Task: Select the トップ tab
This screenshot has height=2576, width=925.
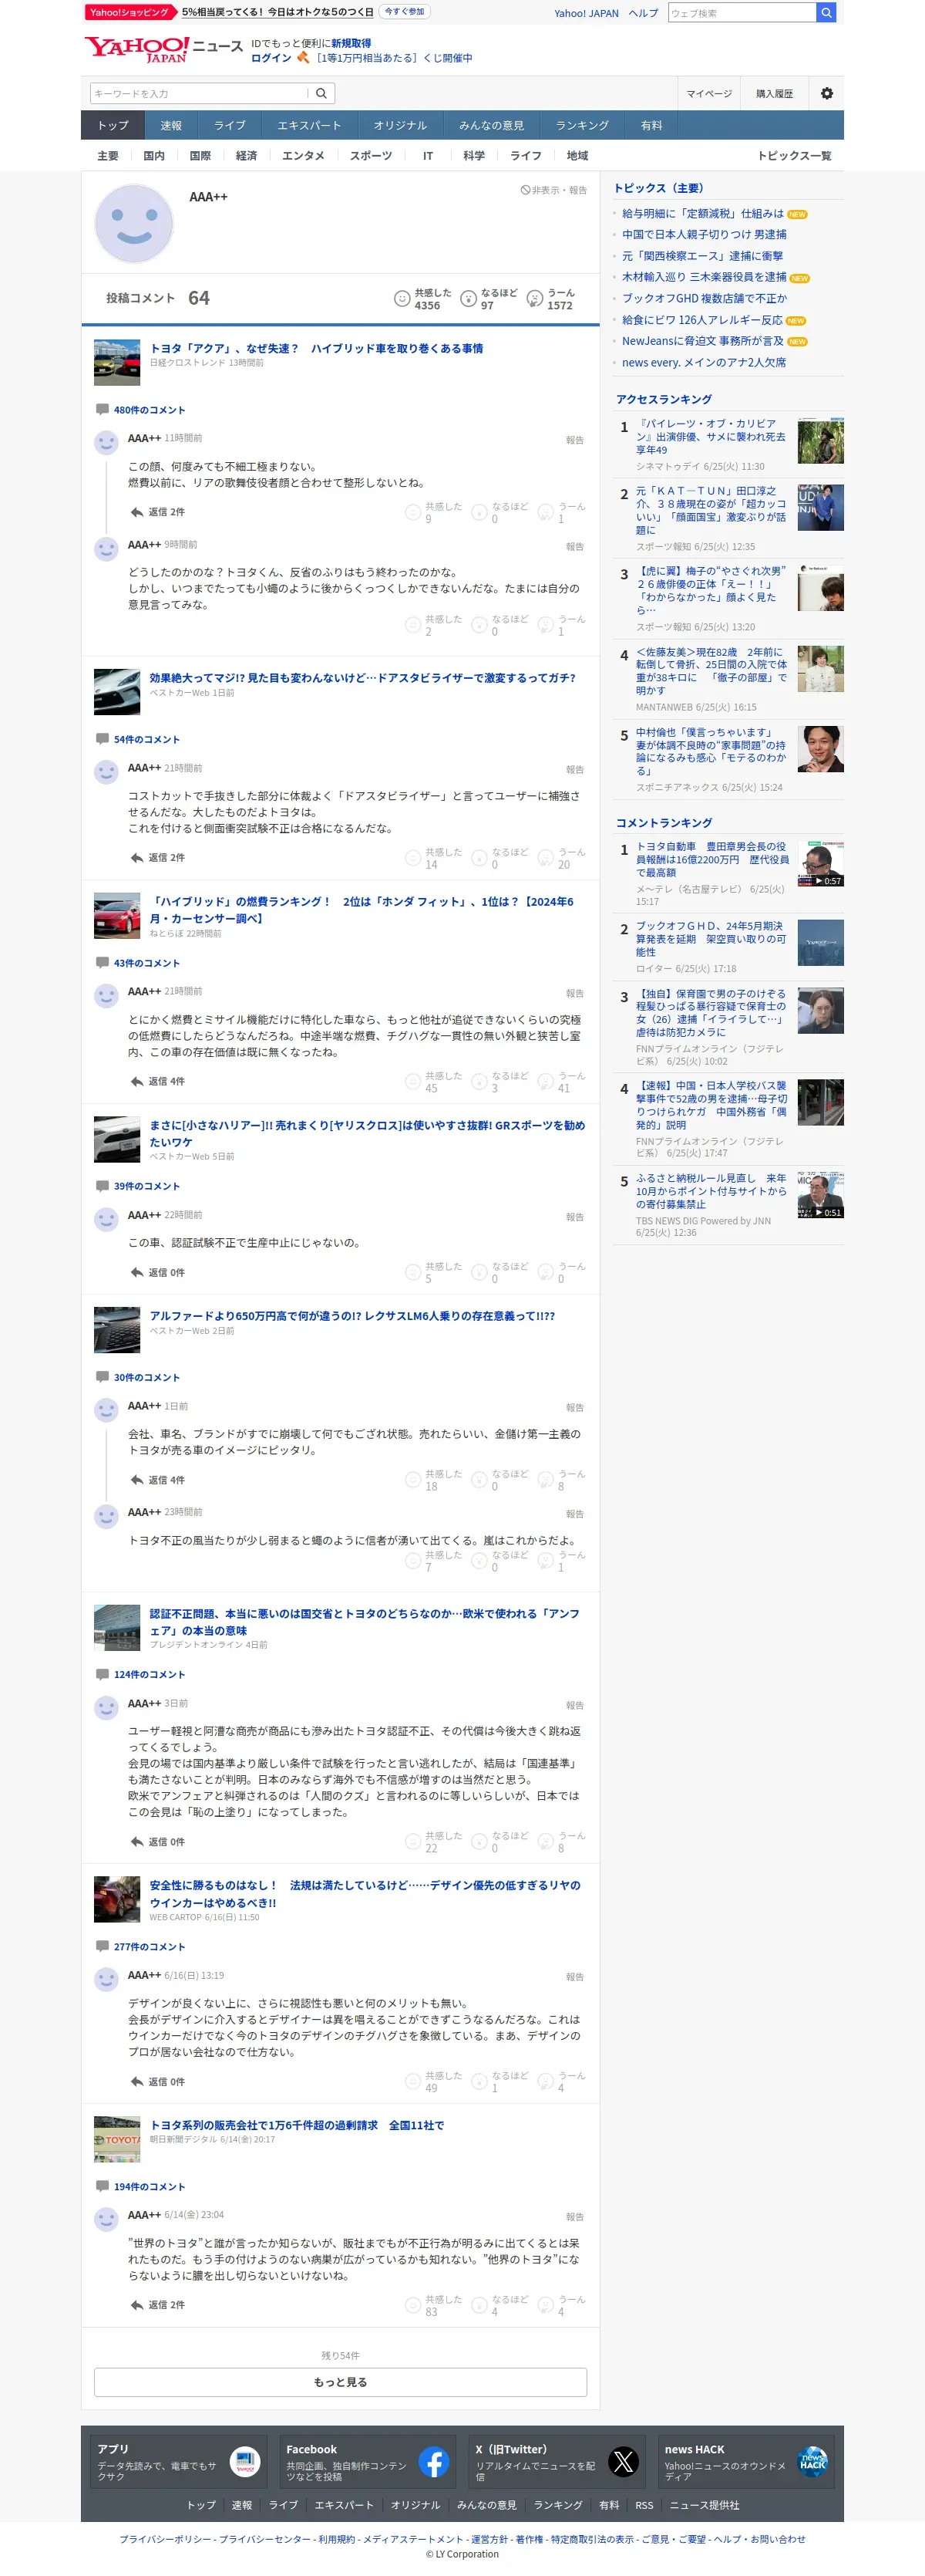Action: tap(113, 125)
